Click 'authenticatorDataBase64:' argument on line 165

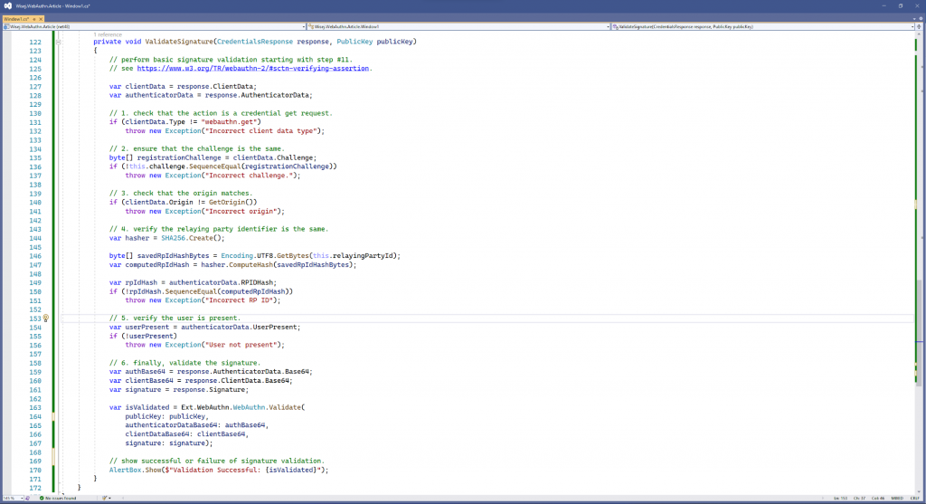coord(173,424)
